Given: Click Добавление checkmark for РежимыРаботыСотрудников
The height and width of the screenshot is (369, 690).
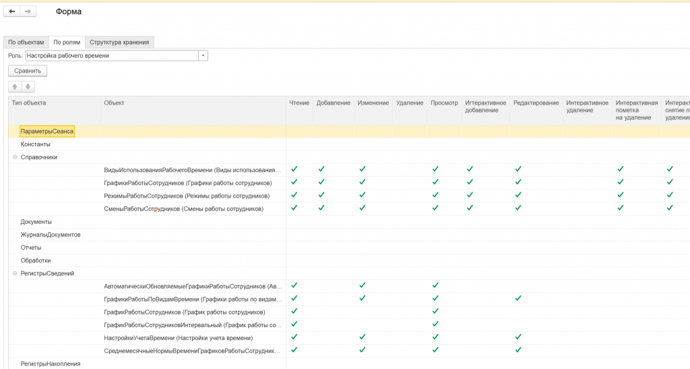Looking at the screenshot, I should pos(321,195).
